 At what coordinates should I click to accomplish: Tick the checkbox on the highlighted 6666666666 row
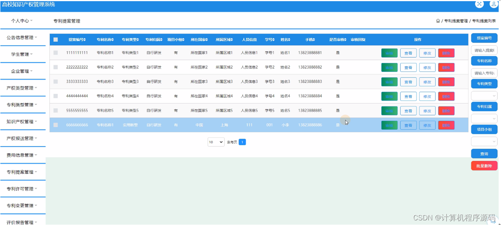[56, 125]
